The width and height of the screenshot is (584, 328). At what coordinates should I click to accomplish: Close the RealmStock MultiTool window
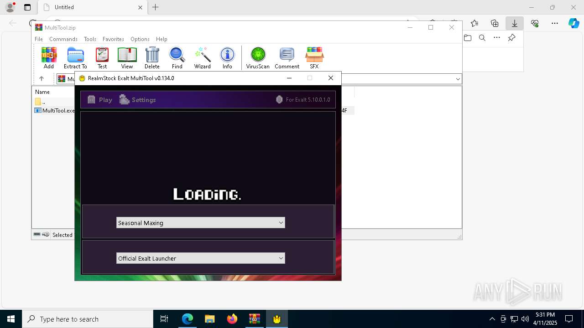331,78
